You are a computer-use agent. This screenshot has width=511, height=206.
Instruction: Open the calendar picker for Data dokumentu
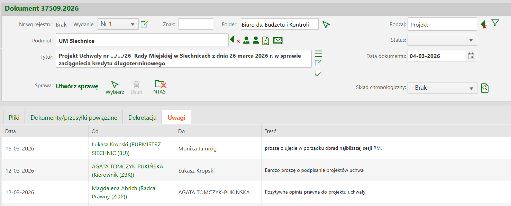click(471, 56)
